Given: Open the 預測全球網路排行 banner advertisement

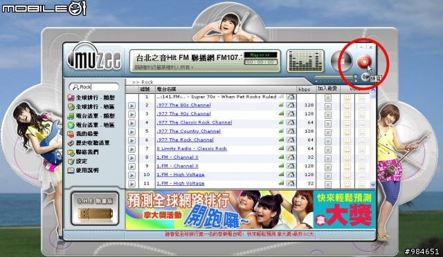Looking at the screenshot, I should coord(219,209).
